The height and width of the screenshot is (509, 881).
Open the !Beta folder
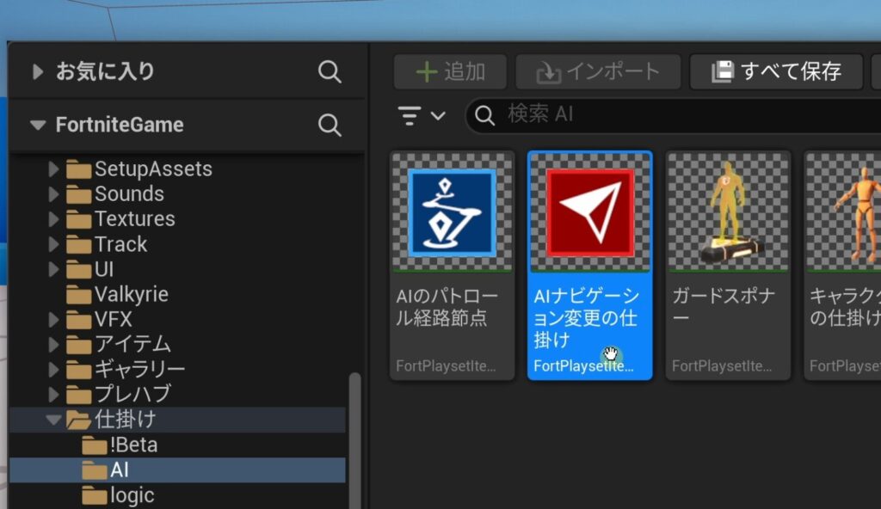[133, 445]
